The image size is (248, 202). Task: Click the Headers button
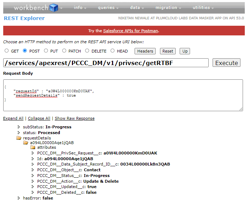pyautogui.click(x=145, y=51)
